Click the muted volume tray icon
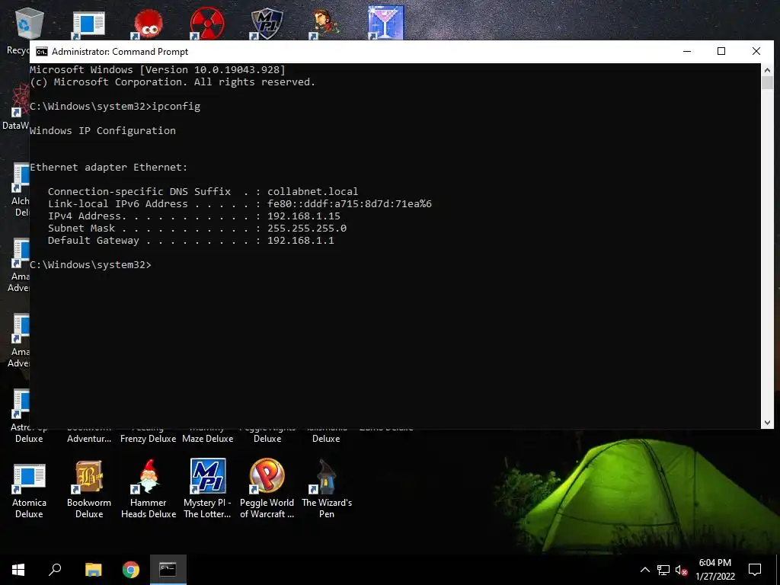Image resolution: width=780 pixels, height=585 pixels. (681, 570)
